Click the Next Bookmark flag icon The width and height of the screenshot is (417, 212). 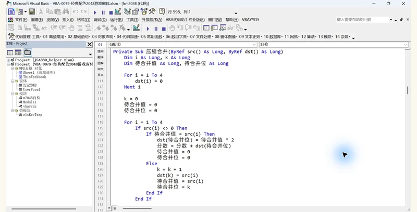106,28
